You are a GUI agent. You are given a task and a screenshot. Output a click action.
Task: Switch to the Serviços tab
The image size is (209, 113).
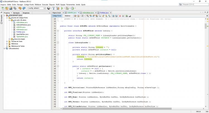tap(16, 13)
